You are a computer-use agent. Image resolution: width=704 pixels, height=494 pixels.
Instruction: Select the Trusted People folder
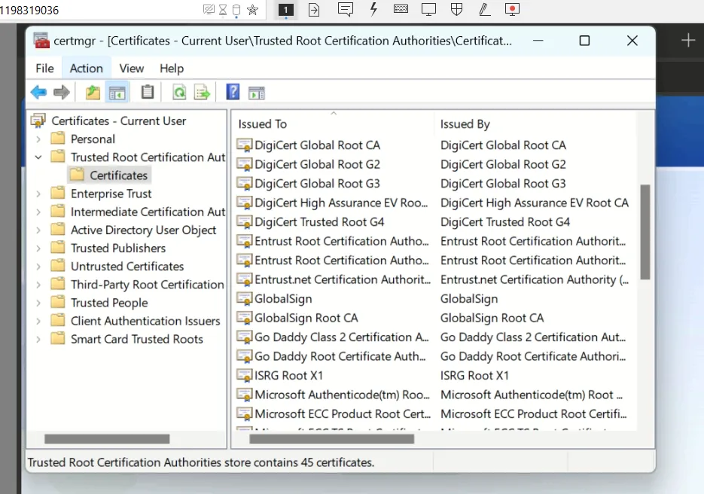click(109, 303)
